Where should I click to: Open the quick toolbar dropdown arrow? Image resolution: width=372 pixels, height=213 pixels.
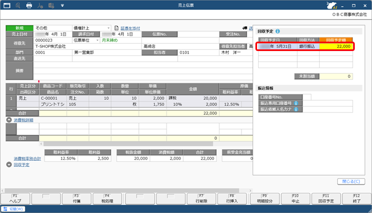click(x=62, y=5)
